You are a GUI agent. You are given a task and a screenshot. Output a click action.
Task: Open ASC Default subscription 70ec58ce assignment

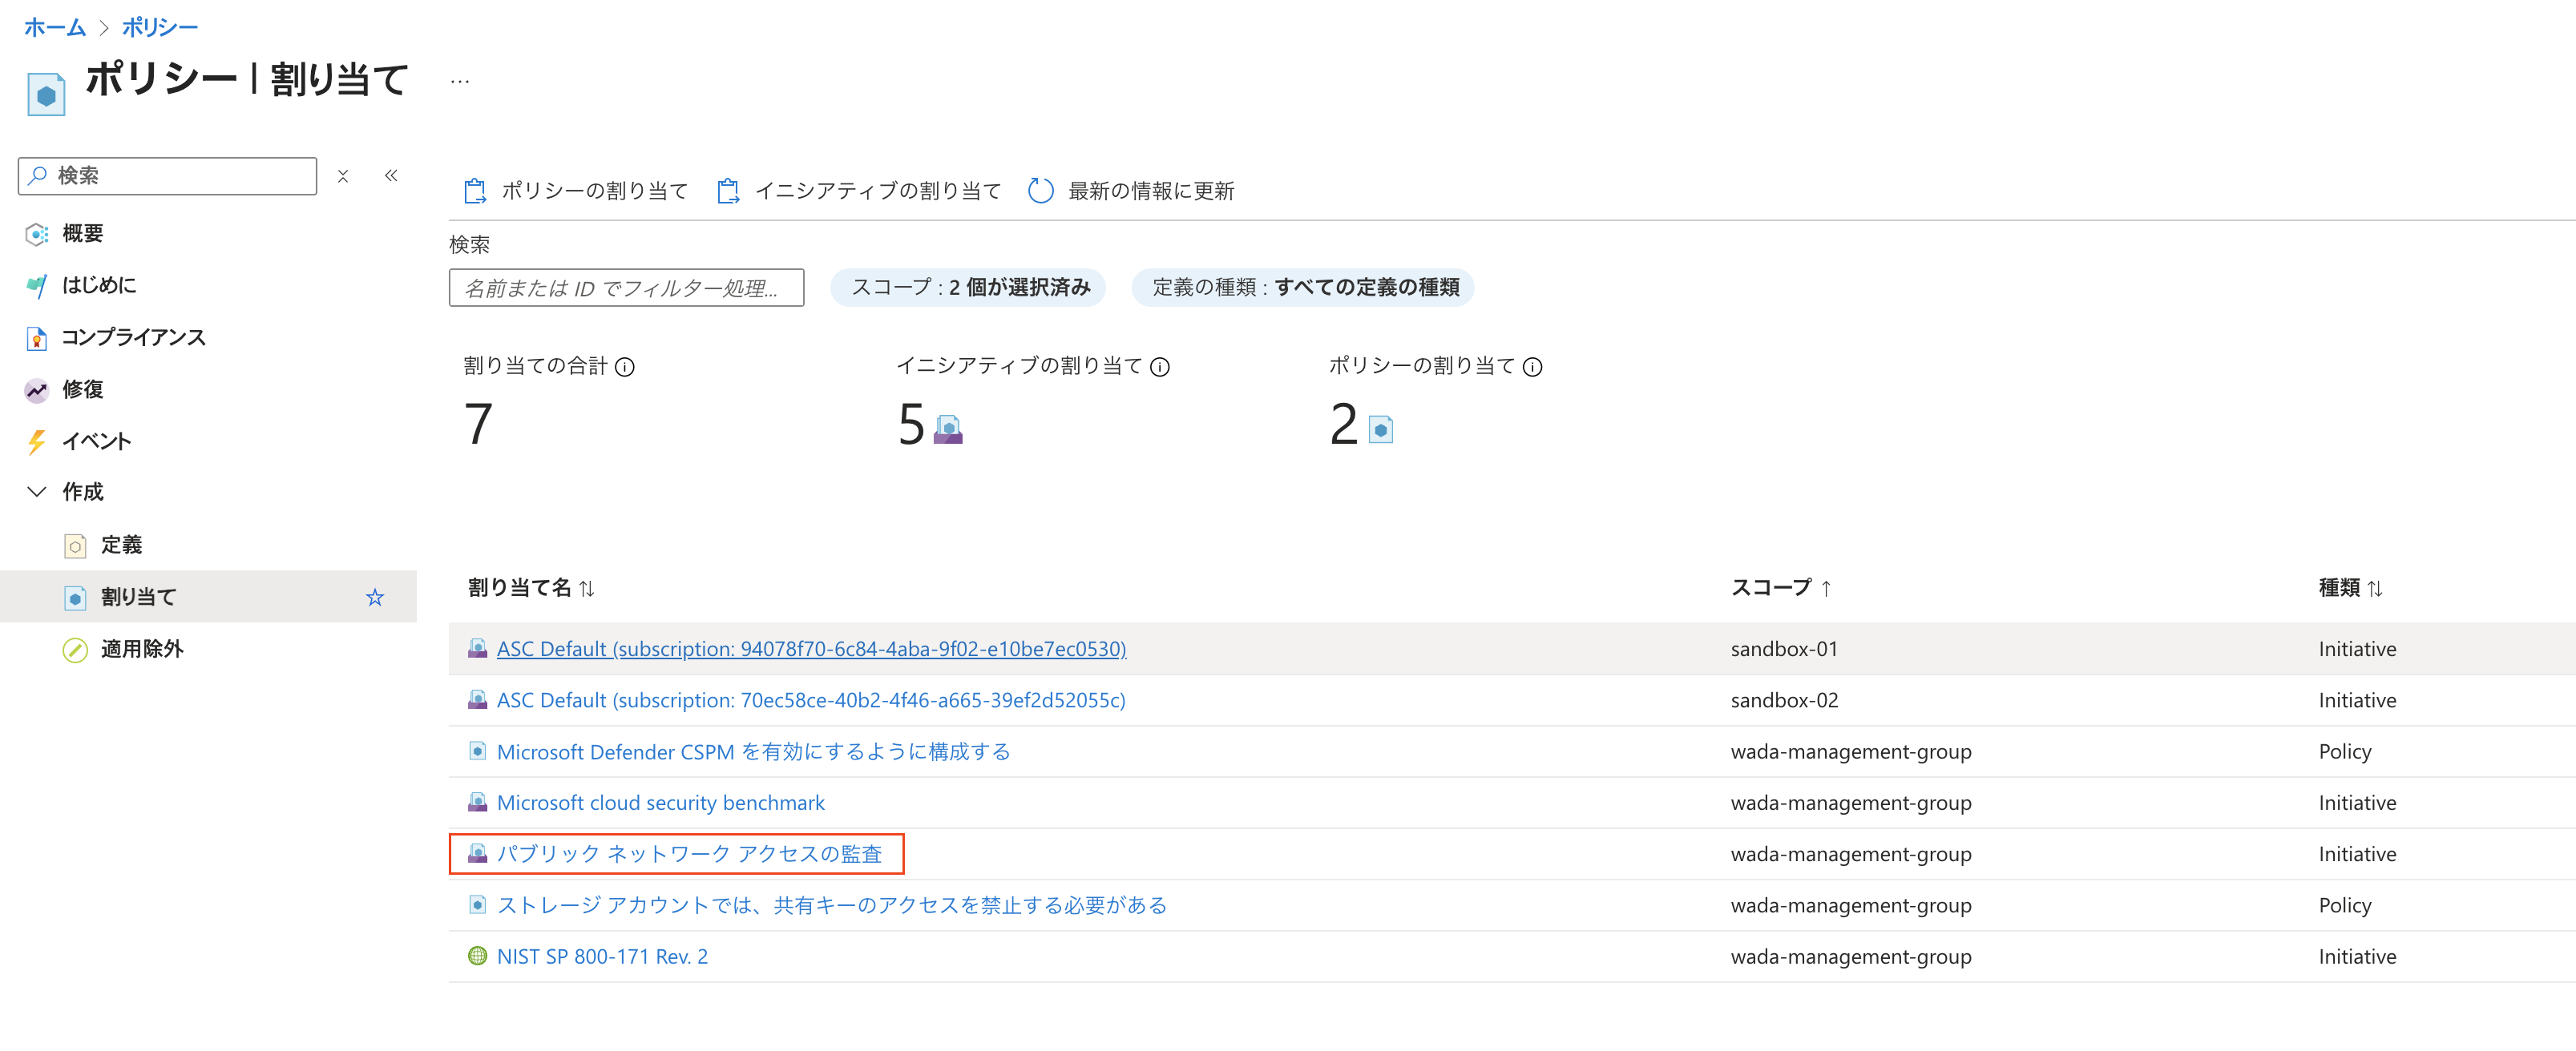coord(811,700)
